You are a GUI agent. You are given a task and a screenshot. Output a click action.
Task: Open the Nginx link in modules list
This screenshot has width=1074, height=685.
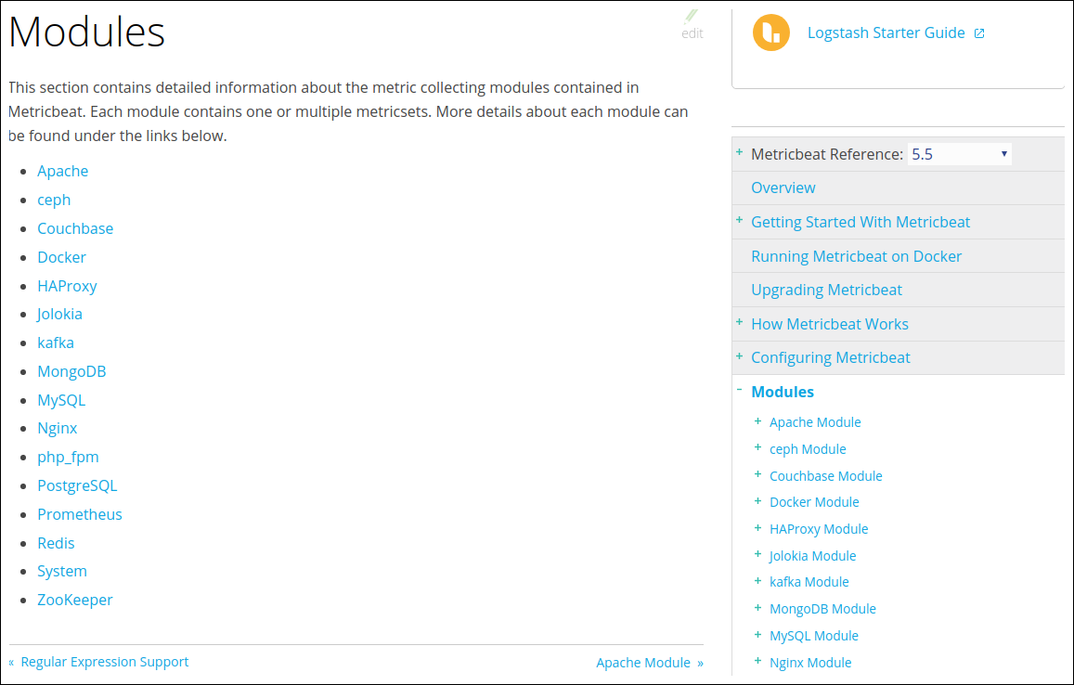57,428
